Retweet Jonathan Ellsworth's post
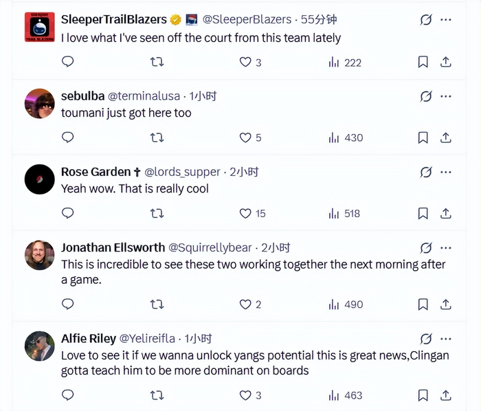Image resolution: width=481 pixels, height=411 pixels. (157, 304)
